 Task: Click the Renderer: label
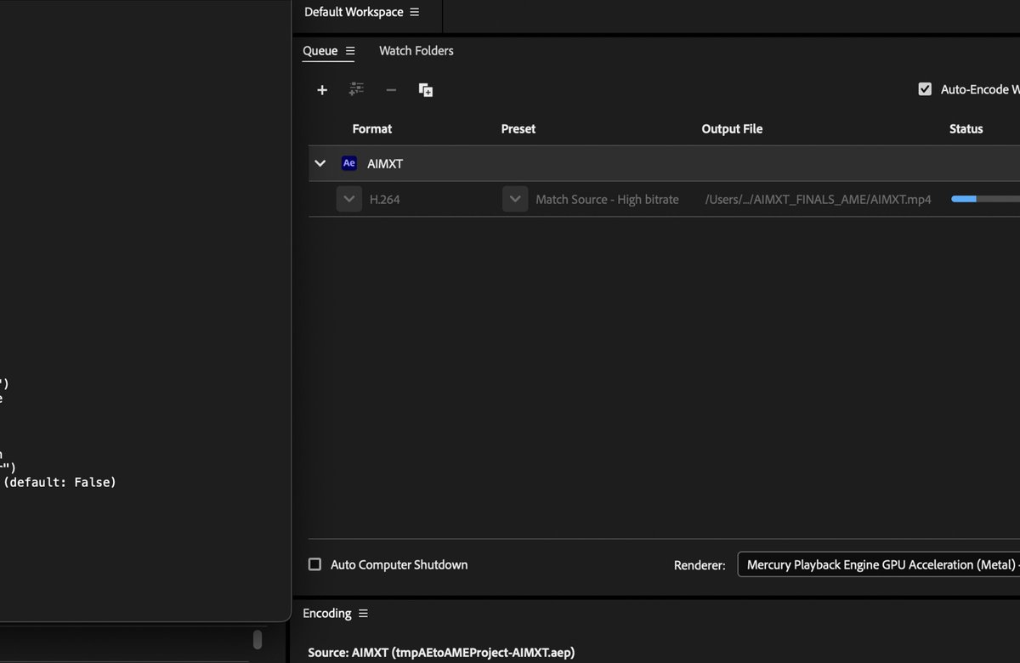pos(700,565)
